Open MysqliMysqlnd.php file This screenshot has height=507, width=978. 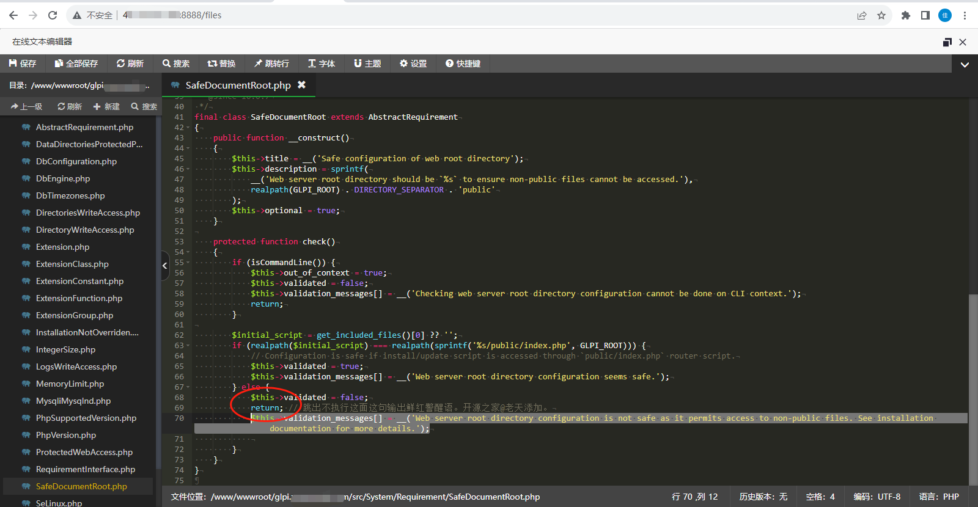(x=73, y=401)
